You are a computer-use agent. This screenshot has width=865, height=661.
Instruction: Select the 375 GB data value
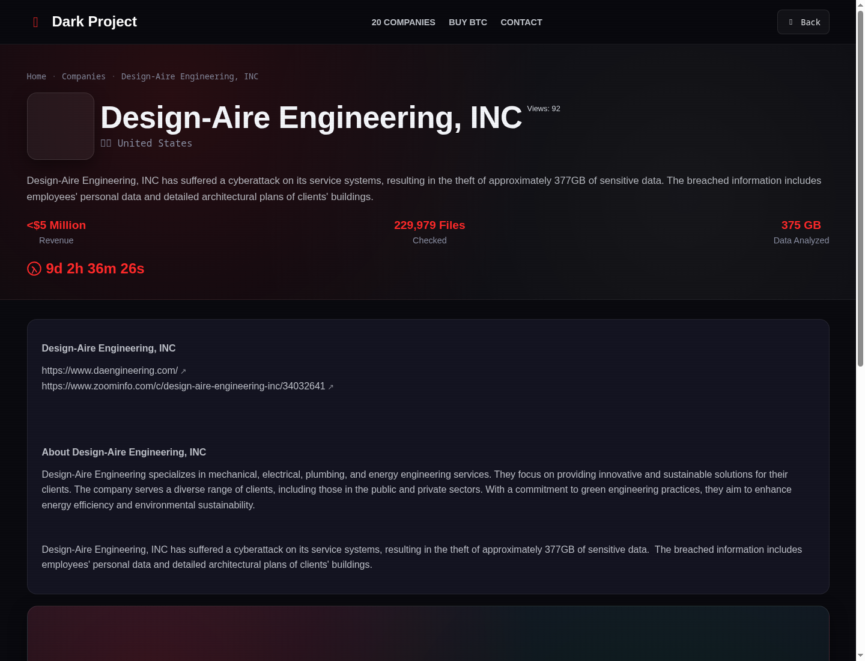click(801, 225)
